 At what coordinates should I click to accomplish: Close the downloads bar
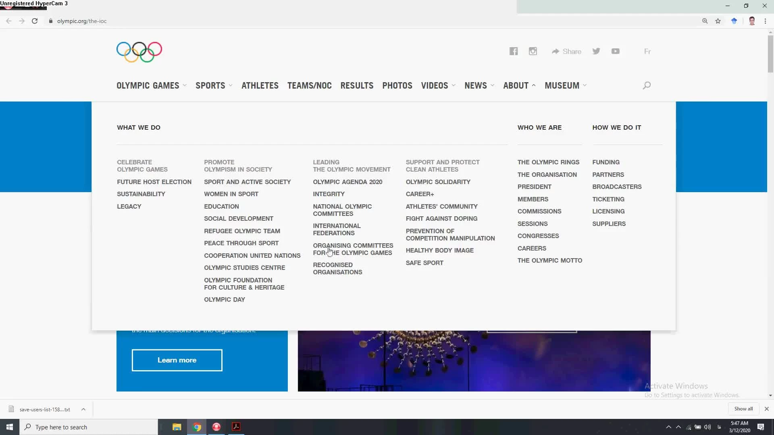[767, 409]
